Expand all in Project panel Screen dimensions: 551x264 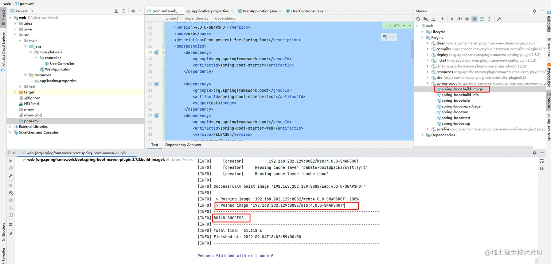[x=116, y=11]
